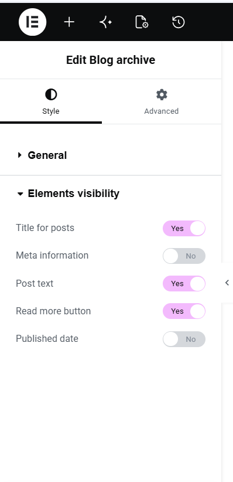Enable the Meta information toggle
This screenshot has height=482, width=233.
coord(184,256)
